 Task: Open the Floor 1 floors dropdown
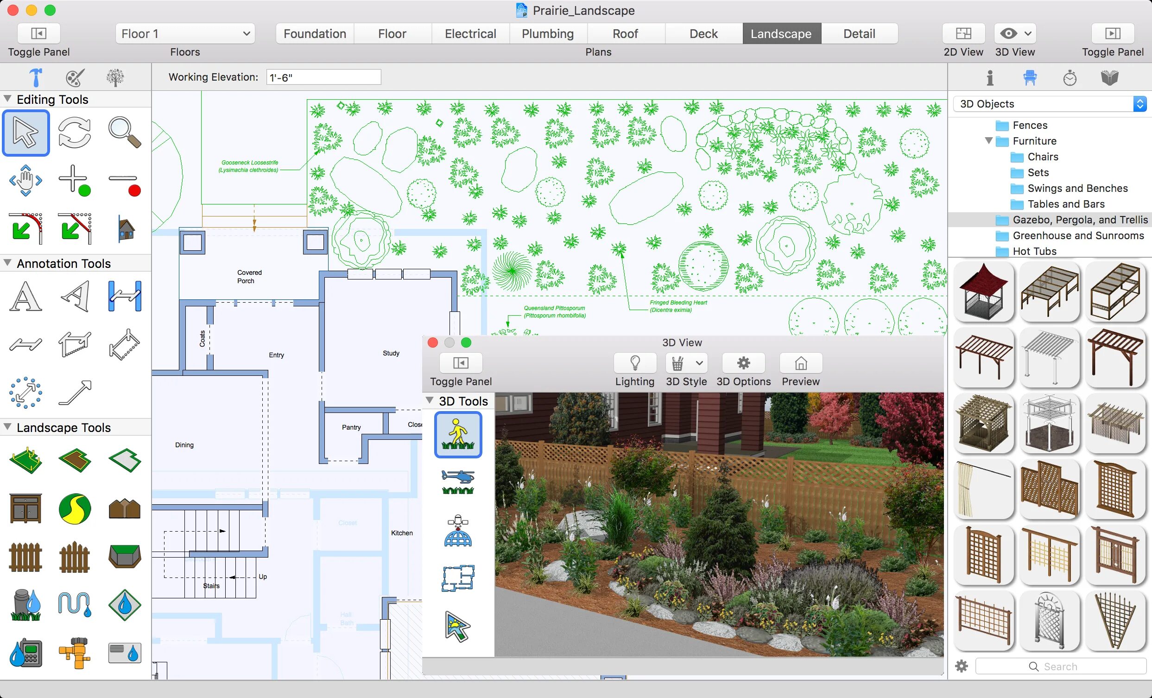(185, 34)
